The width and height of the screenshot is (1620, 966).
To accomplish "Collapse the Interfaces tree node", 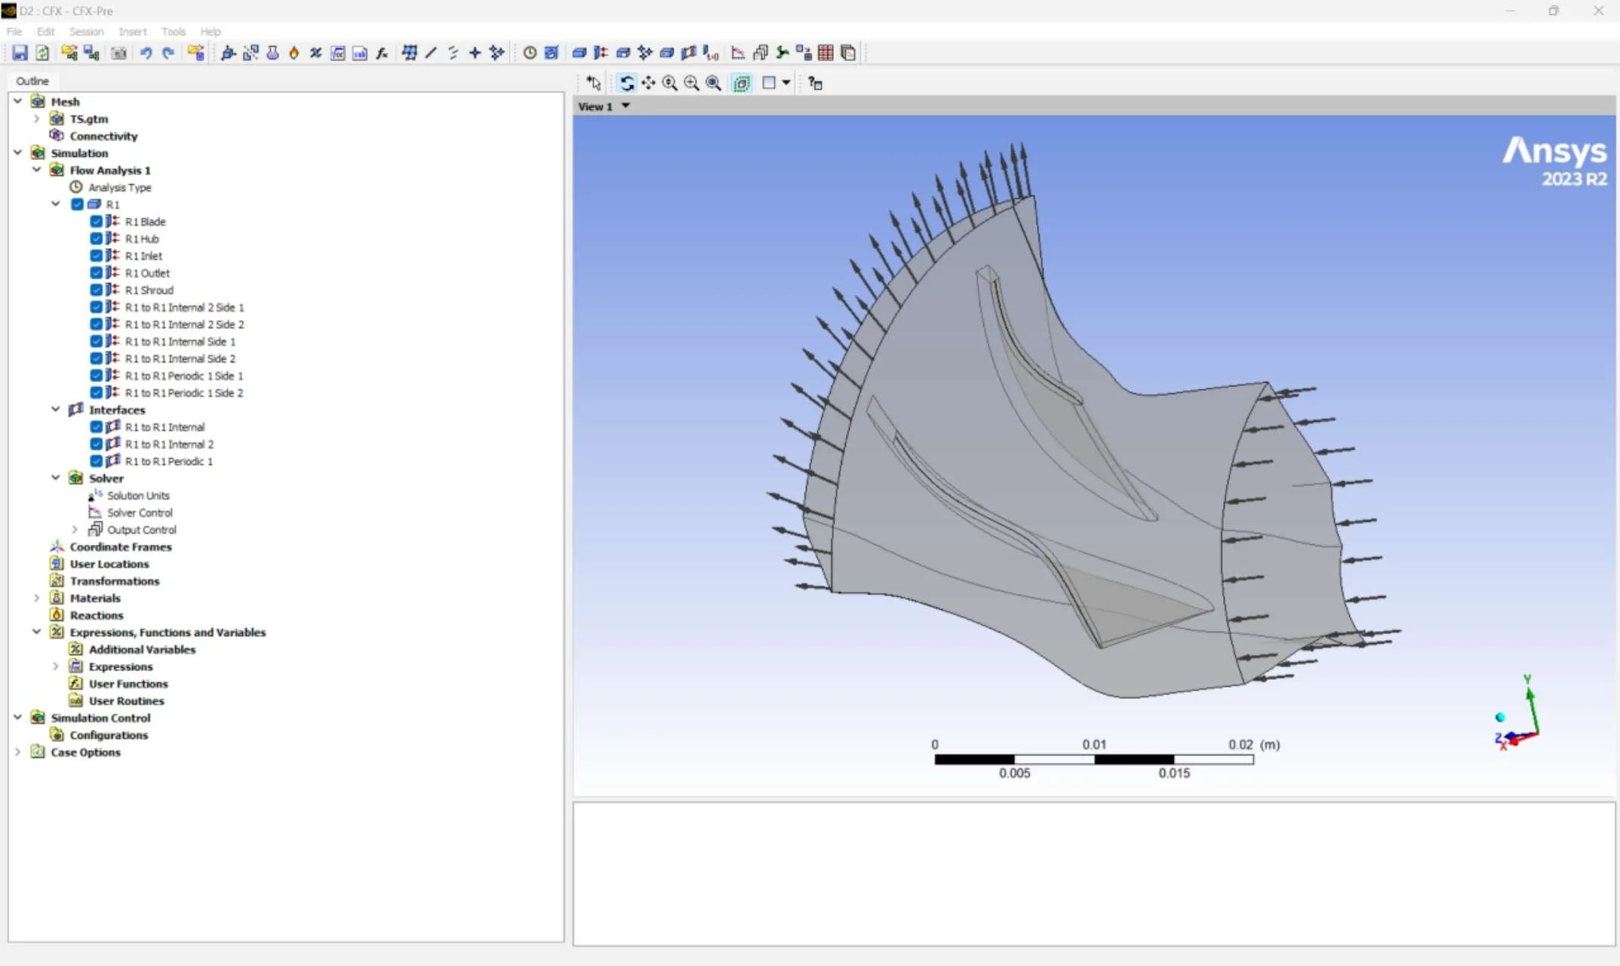I will 55,410.
